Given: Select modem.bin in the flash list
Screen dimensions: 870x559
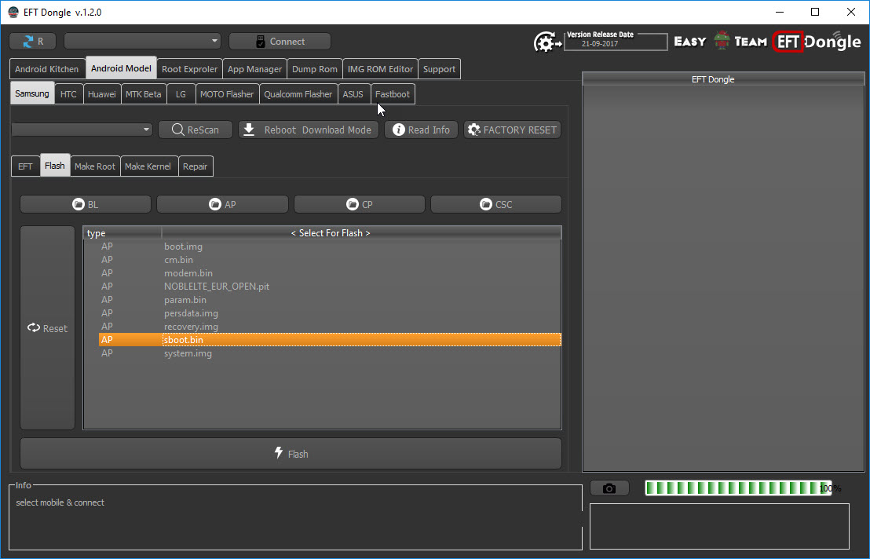Looking at the screenshot, I should 330,273.
